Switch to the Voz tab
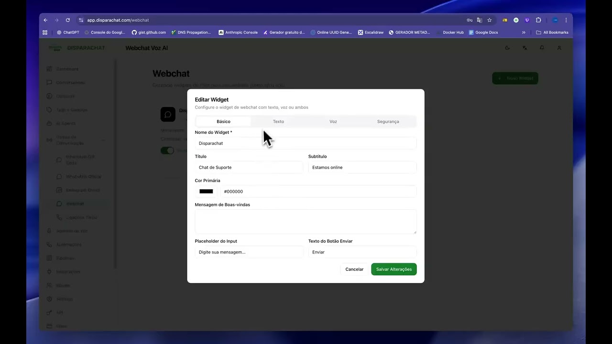 333,121
